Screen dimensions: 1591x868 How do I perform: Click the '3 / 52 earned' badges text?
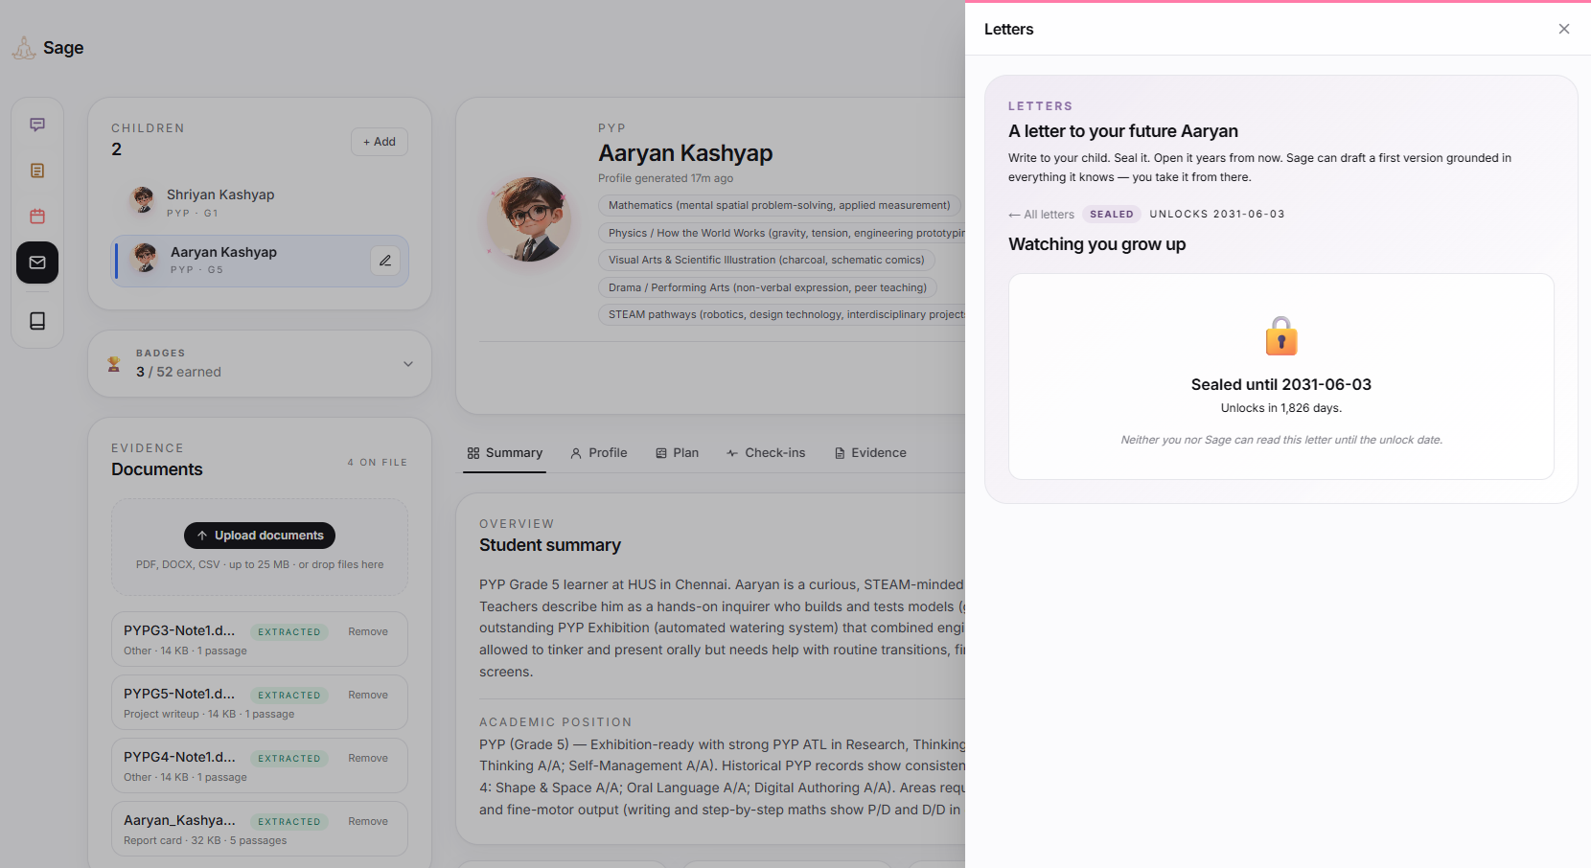pyautogui.click(x=178, y=372)
